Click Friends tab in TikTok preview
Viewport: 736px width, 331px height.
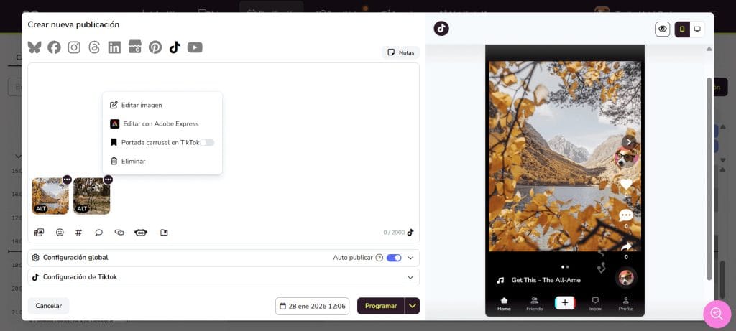tap(534, 304)
